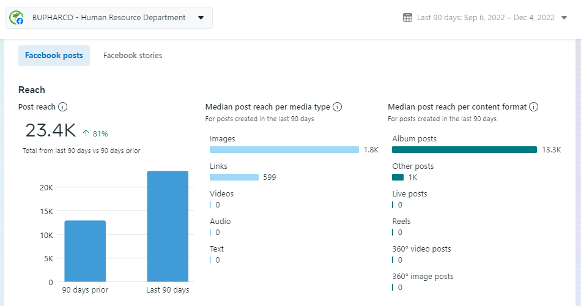The image size is (581, 306).
Task: Click the Reach section heading
Action: (x=32, y=90)
